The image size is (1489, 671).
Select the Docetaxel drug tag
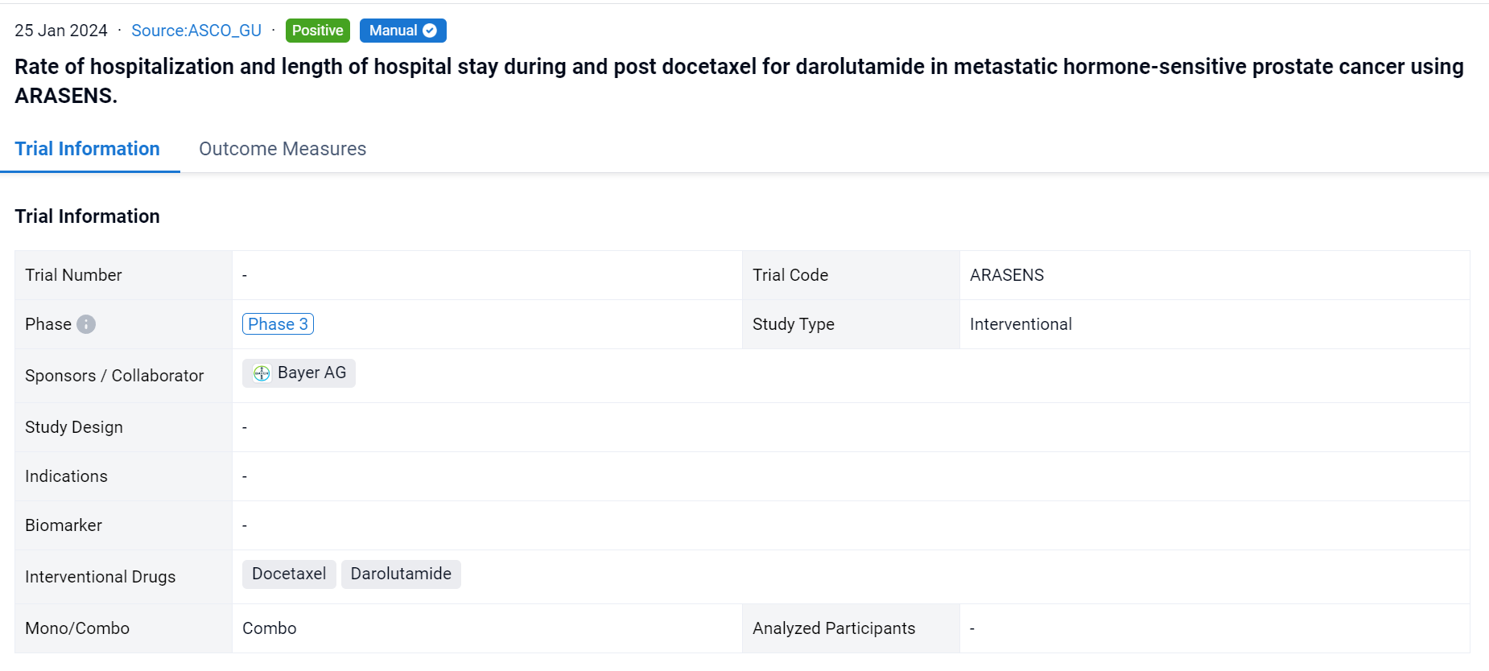pos(289,574)
